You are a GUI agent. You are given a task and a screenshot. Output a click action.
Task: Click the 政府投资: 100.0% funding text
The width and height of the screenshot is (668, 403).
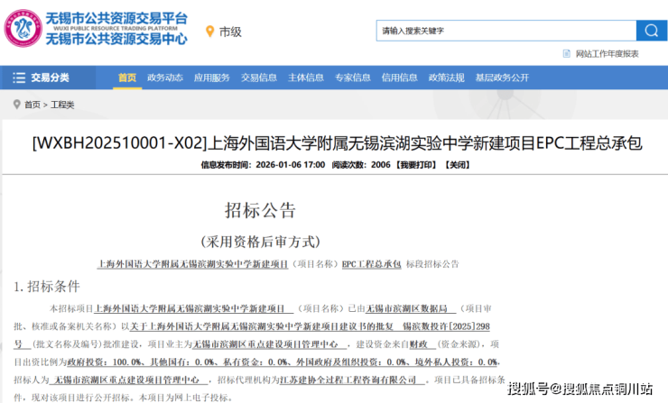coord(105,362)
